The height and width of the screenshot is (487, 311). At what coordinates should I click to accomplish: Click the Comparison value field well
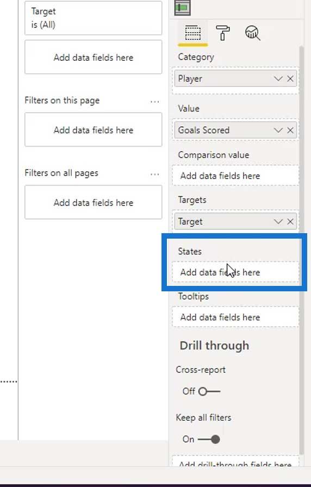click(235, 176)
